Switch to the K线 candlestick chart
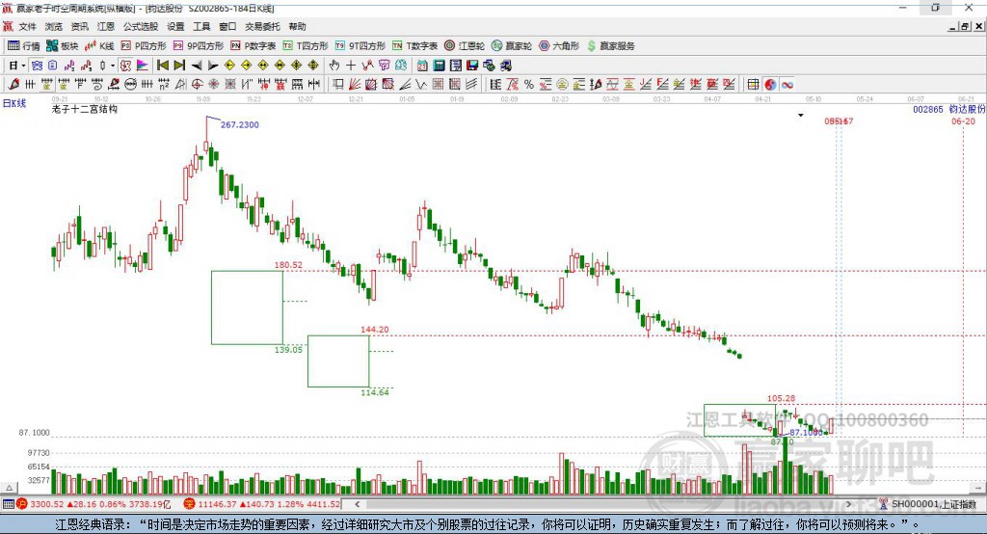The height and width of the screenshot is (534, 987). 99,46
